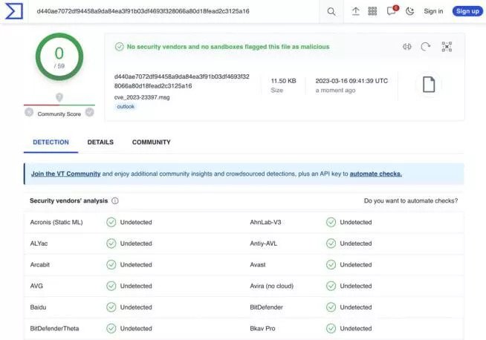Click the search magnifier icon
Viewport: 486px width, 340px height.
click(331, 11)
